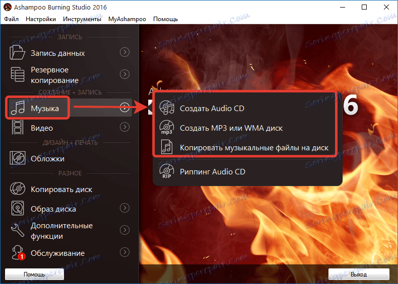Viewport: 398px width, 284px height.
Task: Select Обслуживание label in sidebar
Action: [x=57, y=253]
